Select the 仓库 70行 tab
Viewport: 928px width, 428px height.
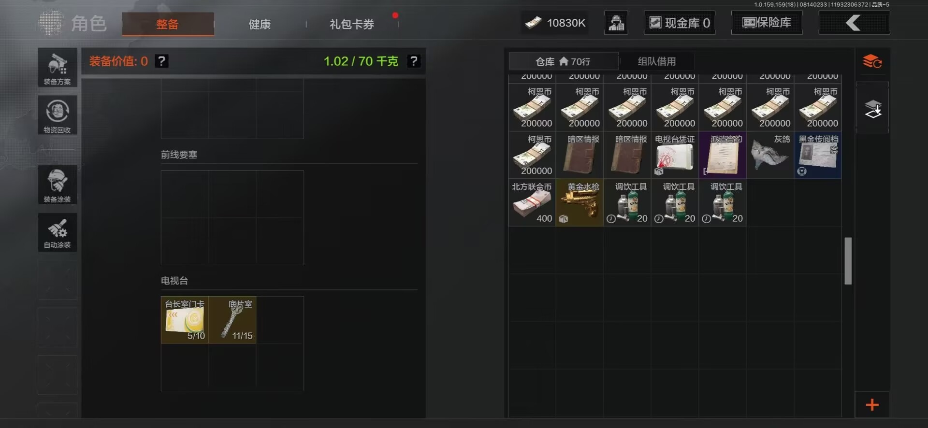click(x=563, y=61)
